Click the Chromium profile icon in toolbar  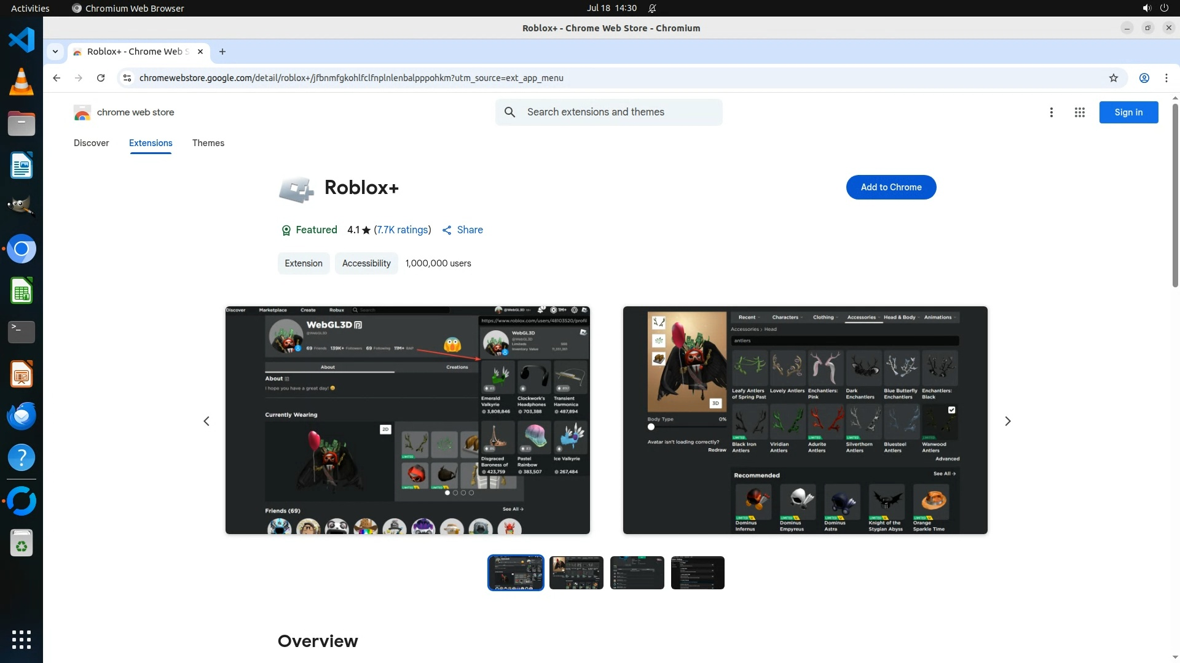[x=1144, y=78]
